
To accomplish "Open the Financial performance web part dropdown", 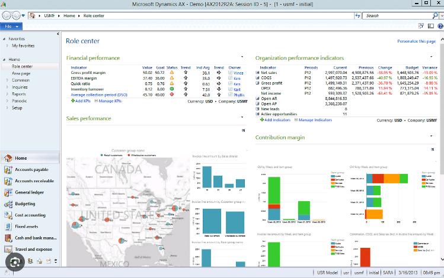I will pos(242,57).
